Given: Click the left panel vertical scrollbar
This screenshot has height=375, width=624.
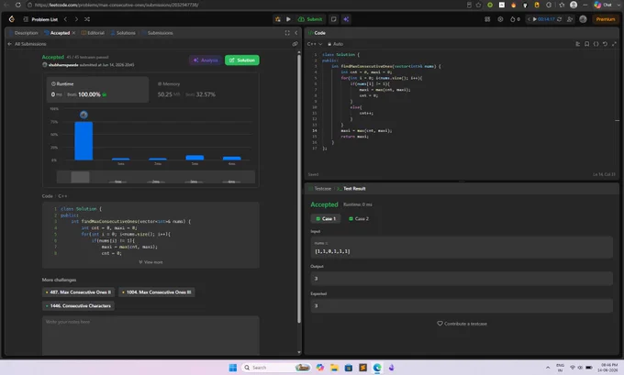Looking at the screenshot, I should coord(299,189).
